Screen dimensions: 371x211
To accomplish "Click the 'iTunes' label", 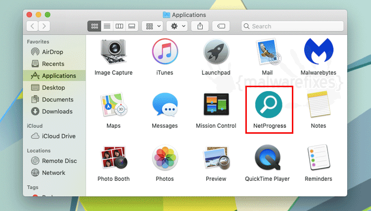I will coord(165,73).
